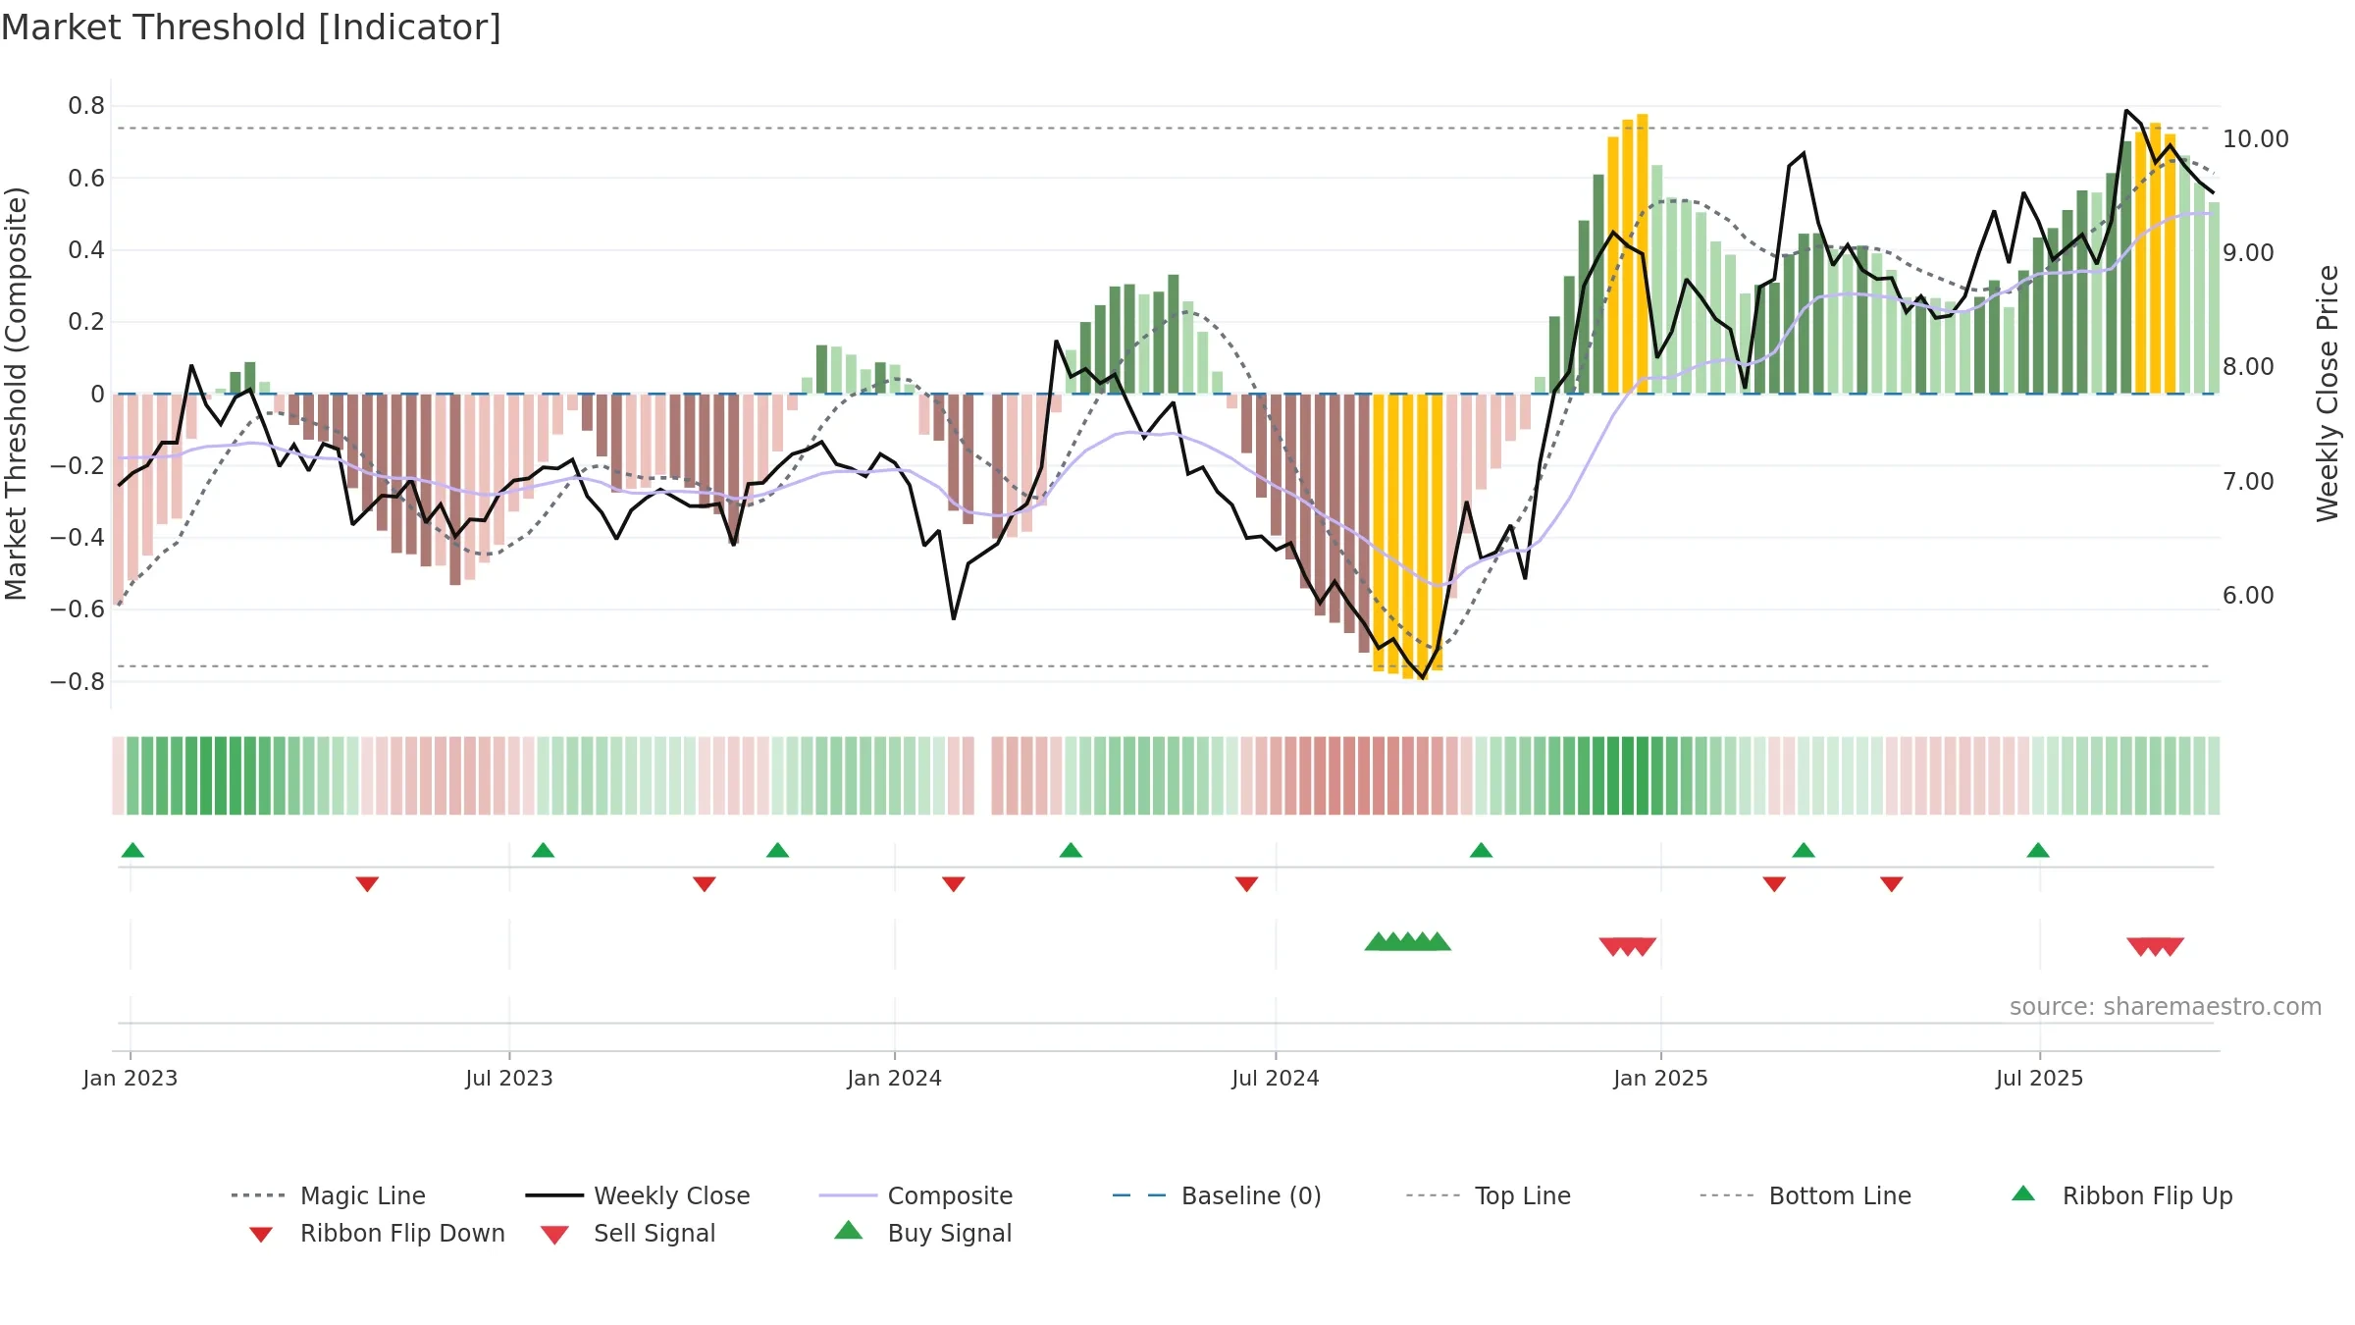Screen dimensions: 2355x1325
Task: Click the 0.8 left axis label
Action: pyautogui.click(x=86, y=106)
